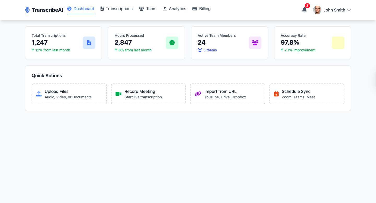Click John Smith's profile avatar

pos(317,10)
